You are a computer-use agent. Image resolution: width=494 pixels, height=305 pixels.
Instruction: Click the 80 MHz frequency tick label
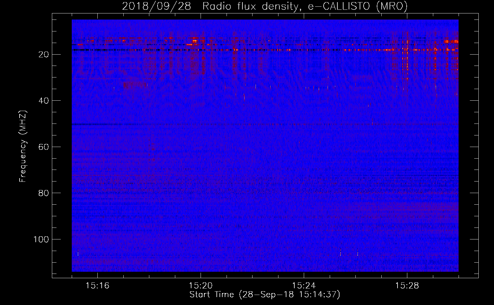point(44,193)
